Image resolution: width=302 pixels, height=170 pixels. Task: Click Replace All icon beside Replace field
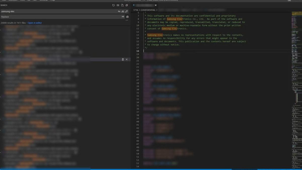point(128,17)
